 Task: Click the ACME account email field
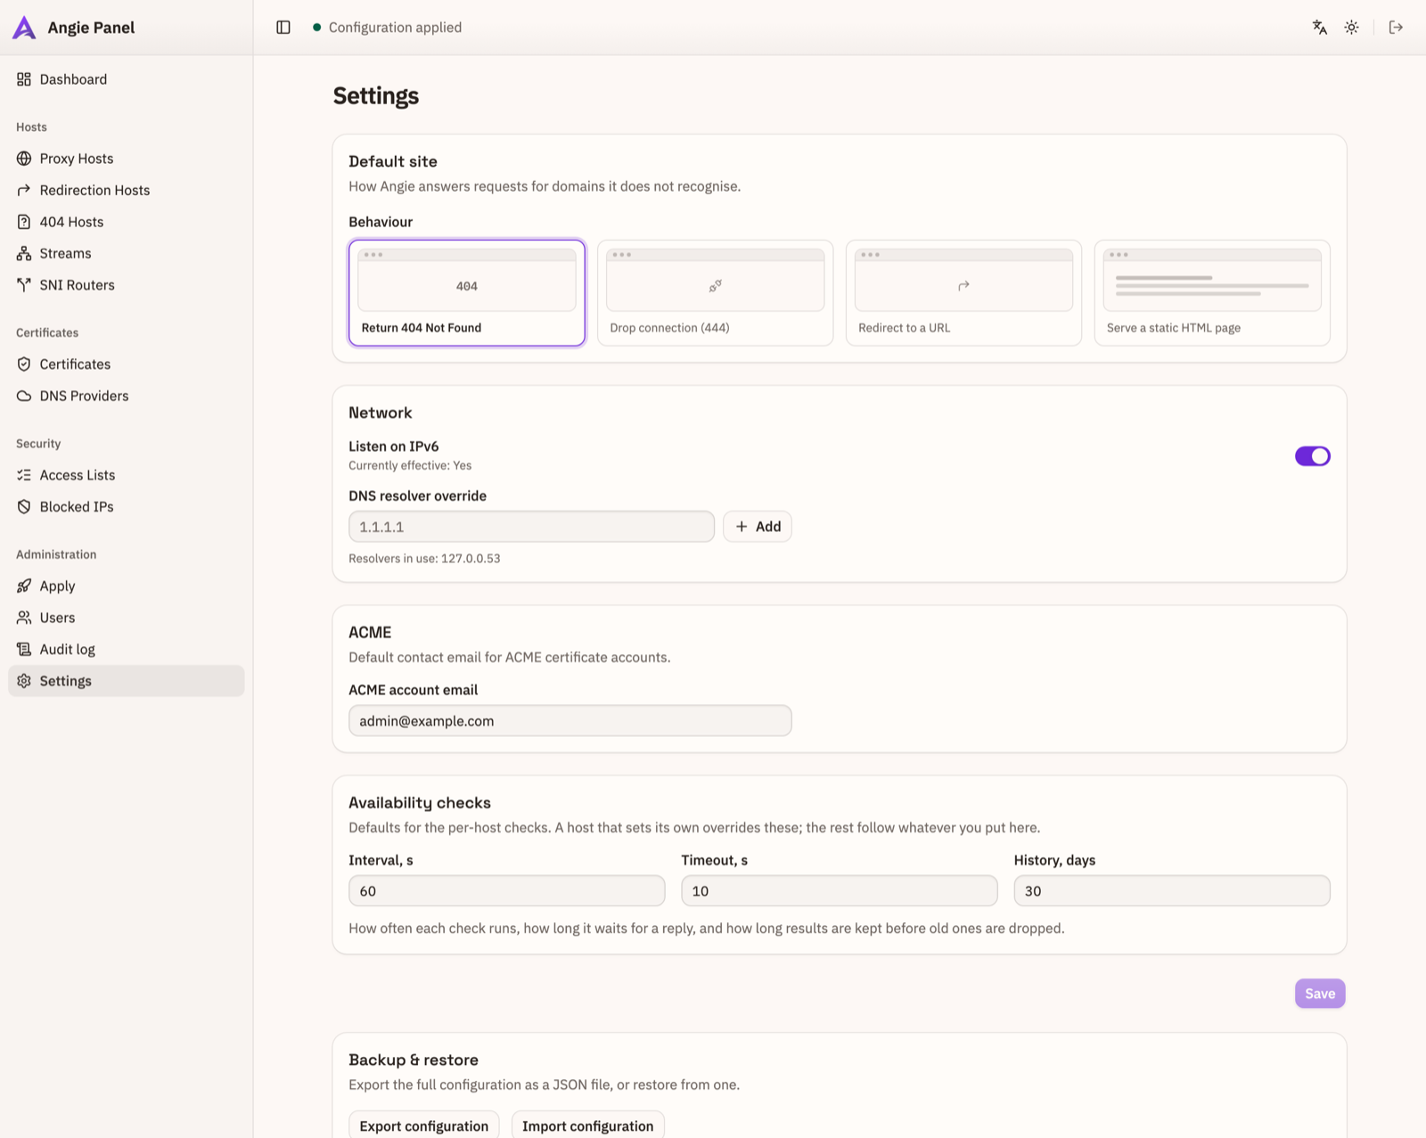pos(570,721)
